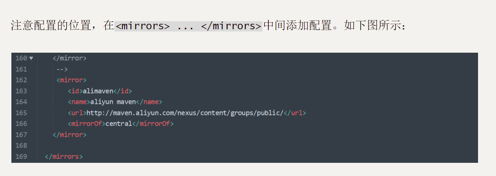This screenshot has height=176, width=496.
Task: Click the inline code <mirrors> ... </mirrors> snippet
Action: 188,26
